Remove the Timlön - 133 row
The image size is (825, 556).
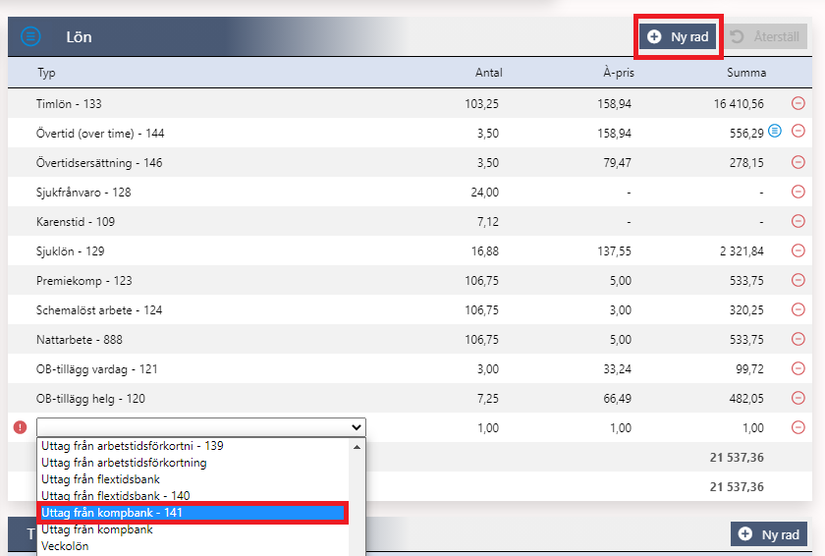pos(798,103)
